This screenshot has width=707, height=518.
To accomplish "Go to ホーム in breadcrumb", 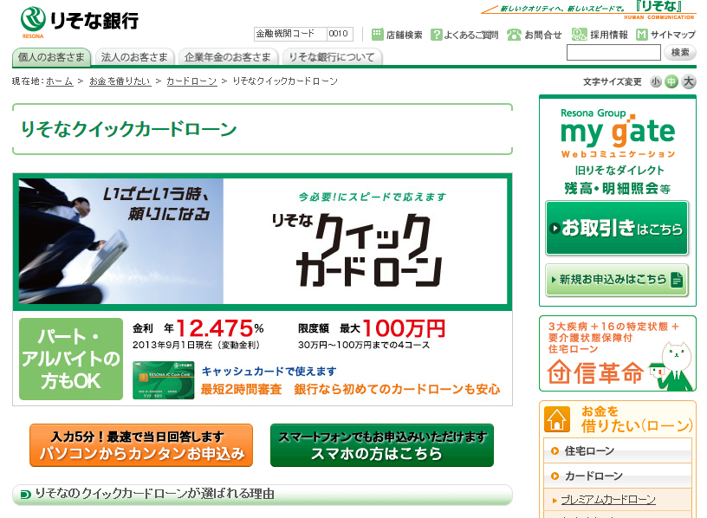I will 60,81.
